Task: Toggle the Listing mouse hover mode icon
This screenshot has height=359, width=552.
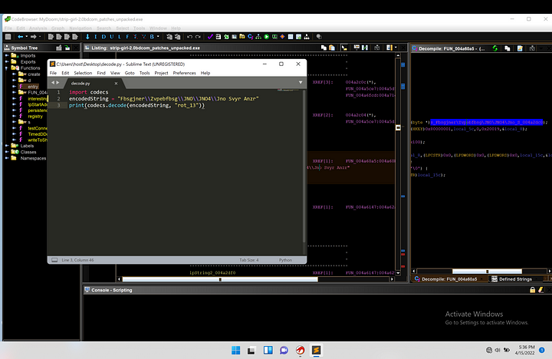Action: coord(344,48)
